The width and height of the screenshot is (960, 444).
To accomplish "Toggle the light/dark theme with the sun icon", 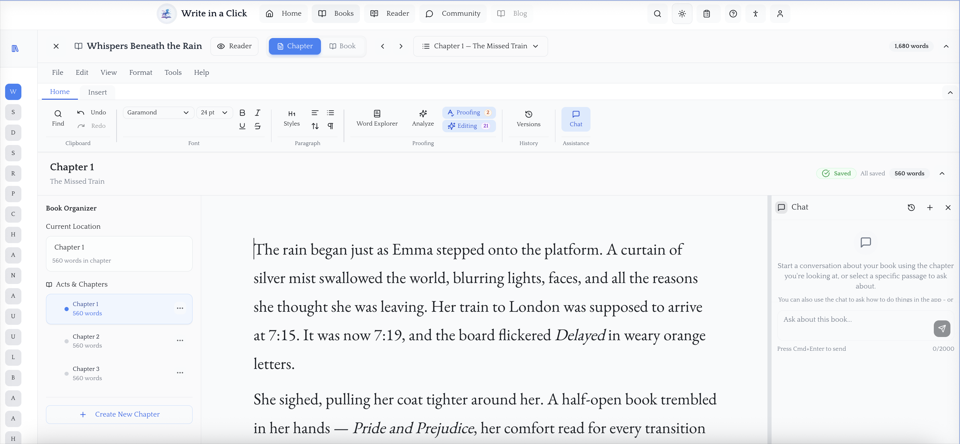I will (x=682, y=13).
